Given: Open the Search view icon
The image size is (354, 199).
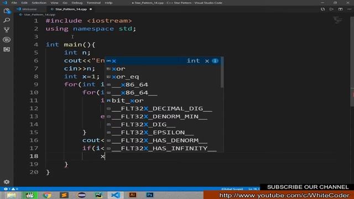Looking at the screenshot, I should (7, 20).
